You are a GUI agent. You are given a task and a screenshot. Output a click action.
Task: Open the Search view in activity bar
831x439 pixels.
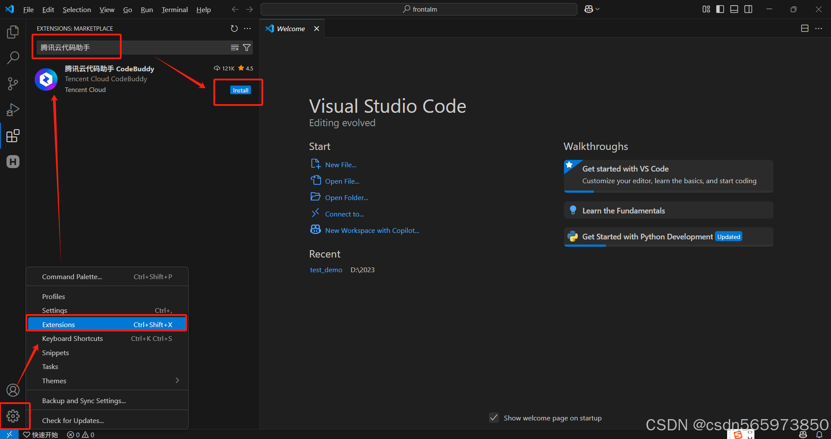(x=13, y=58)
